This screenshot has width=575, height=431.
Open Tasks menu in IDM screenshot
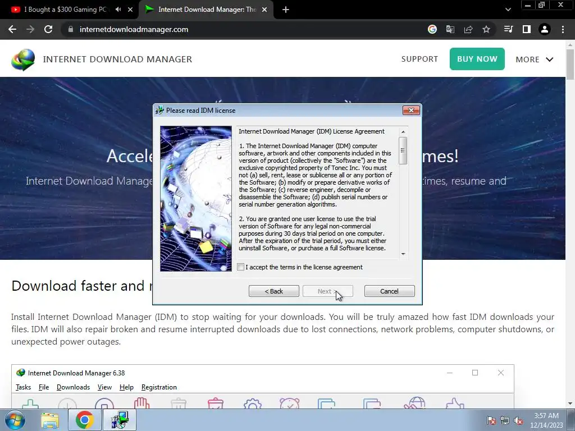23,387
